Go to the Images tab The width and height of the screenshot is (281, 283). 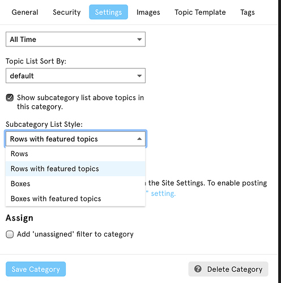[x=148, y=12]
